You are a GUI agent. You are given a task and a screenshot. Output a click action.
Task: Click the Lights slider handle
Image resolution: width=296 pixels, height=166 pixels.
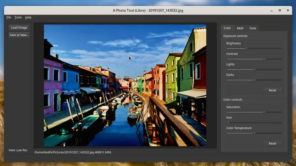click(254, 69)
